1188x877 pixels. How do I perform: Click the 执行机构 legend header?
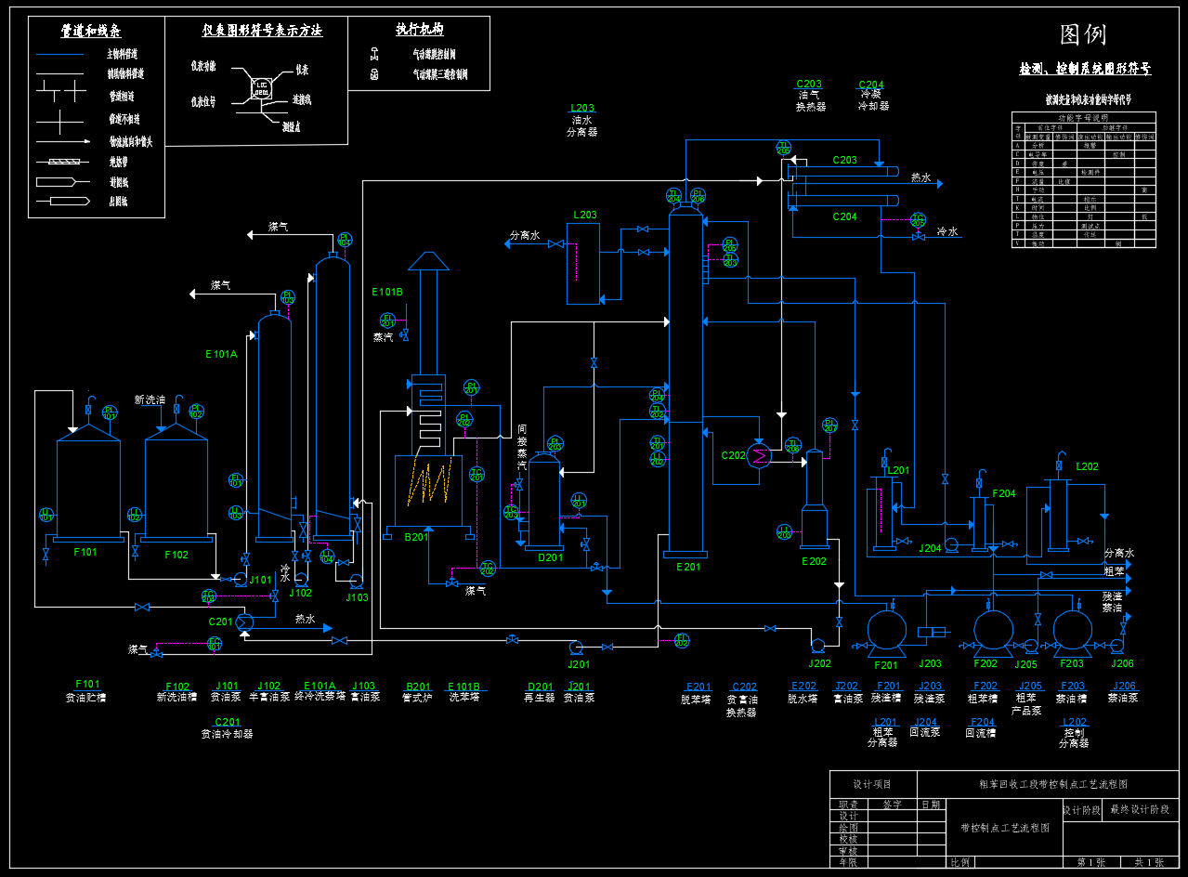tap(419, 30)
